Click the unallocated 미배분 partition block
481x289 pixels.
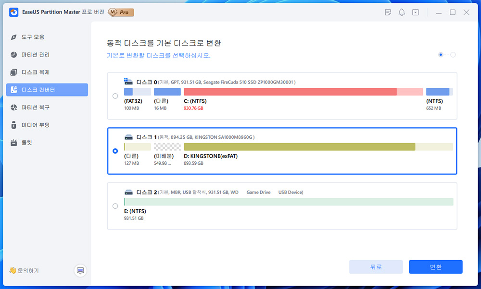coord(167,146)
